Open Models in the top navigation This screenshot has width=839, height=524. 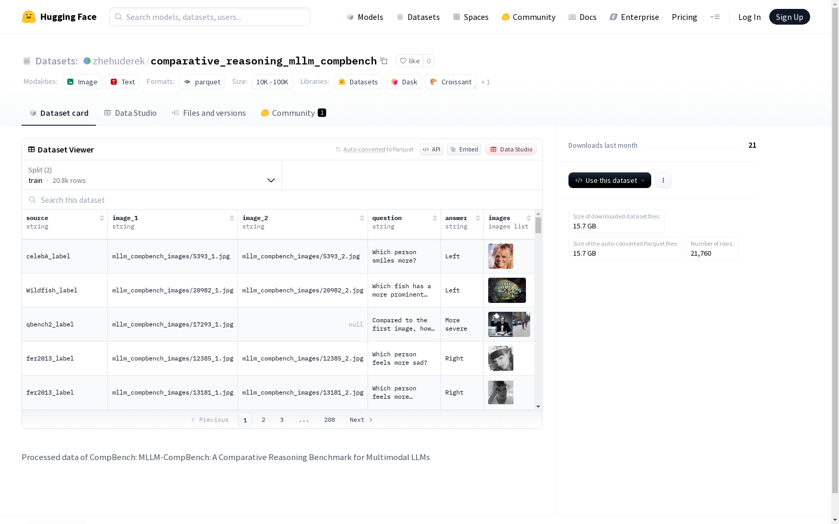(365, 17)
